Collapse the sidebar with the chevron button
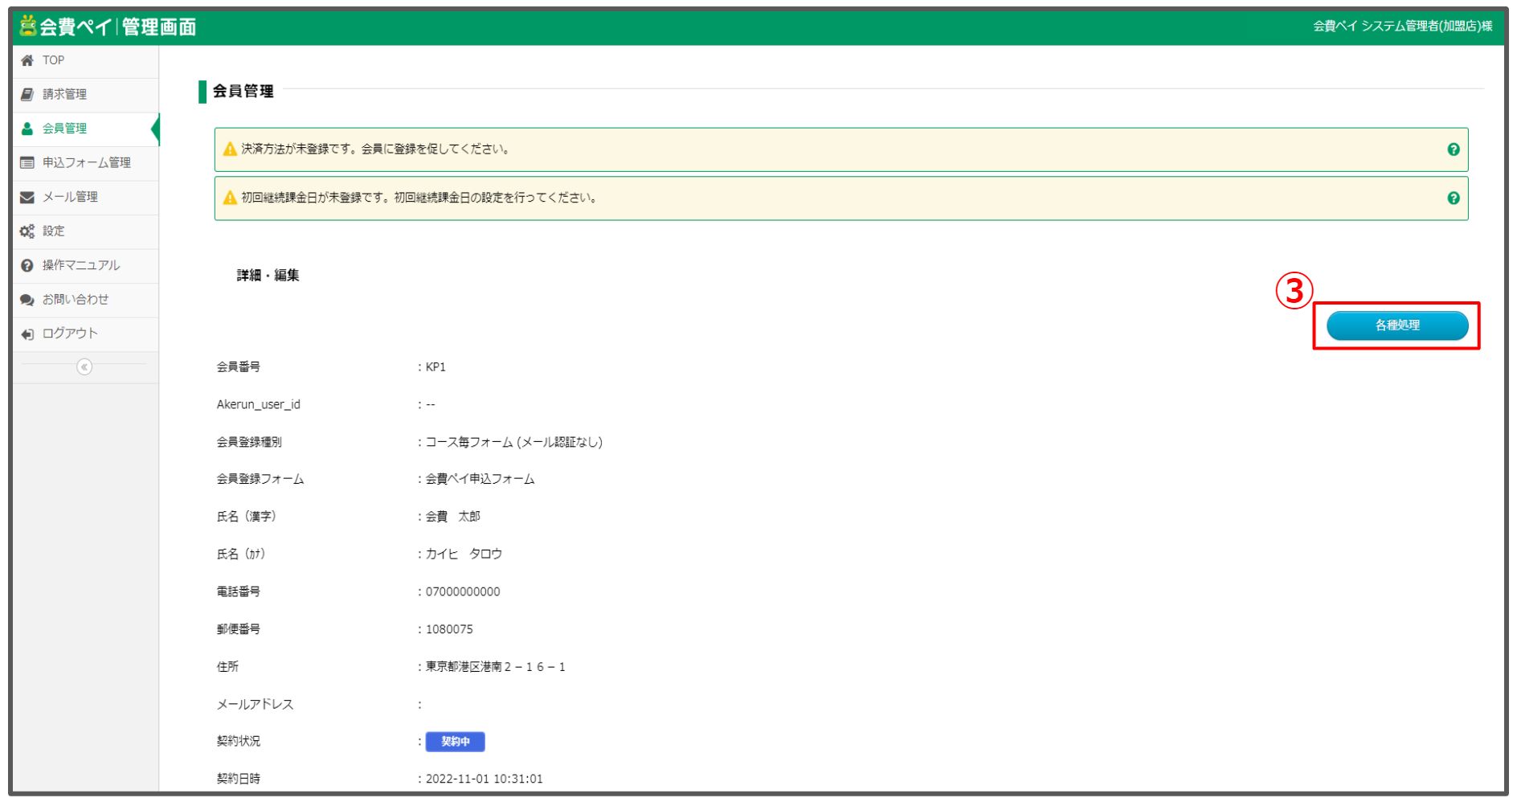 click(84, 367)
